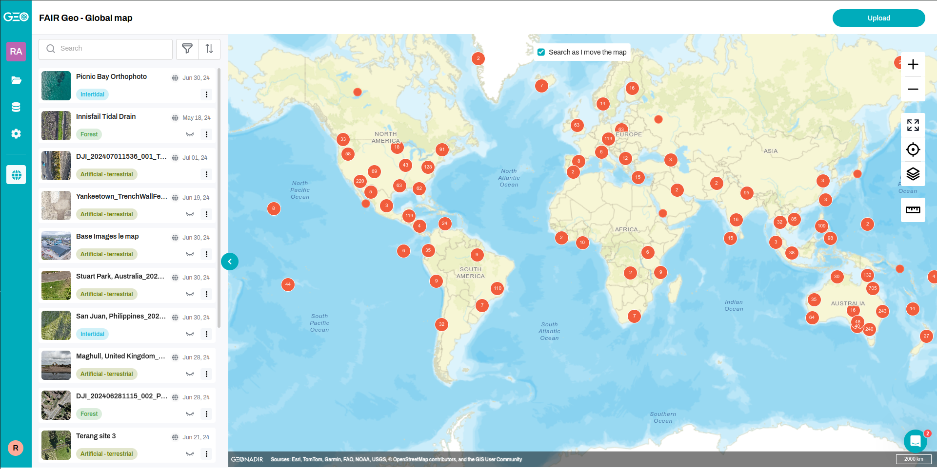Click the Search input field
Image resolution: width=937 pixels, height=469 pixels.
(112, 49)
